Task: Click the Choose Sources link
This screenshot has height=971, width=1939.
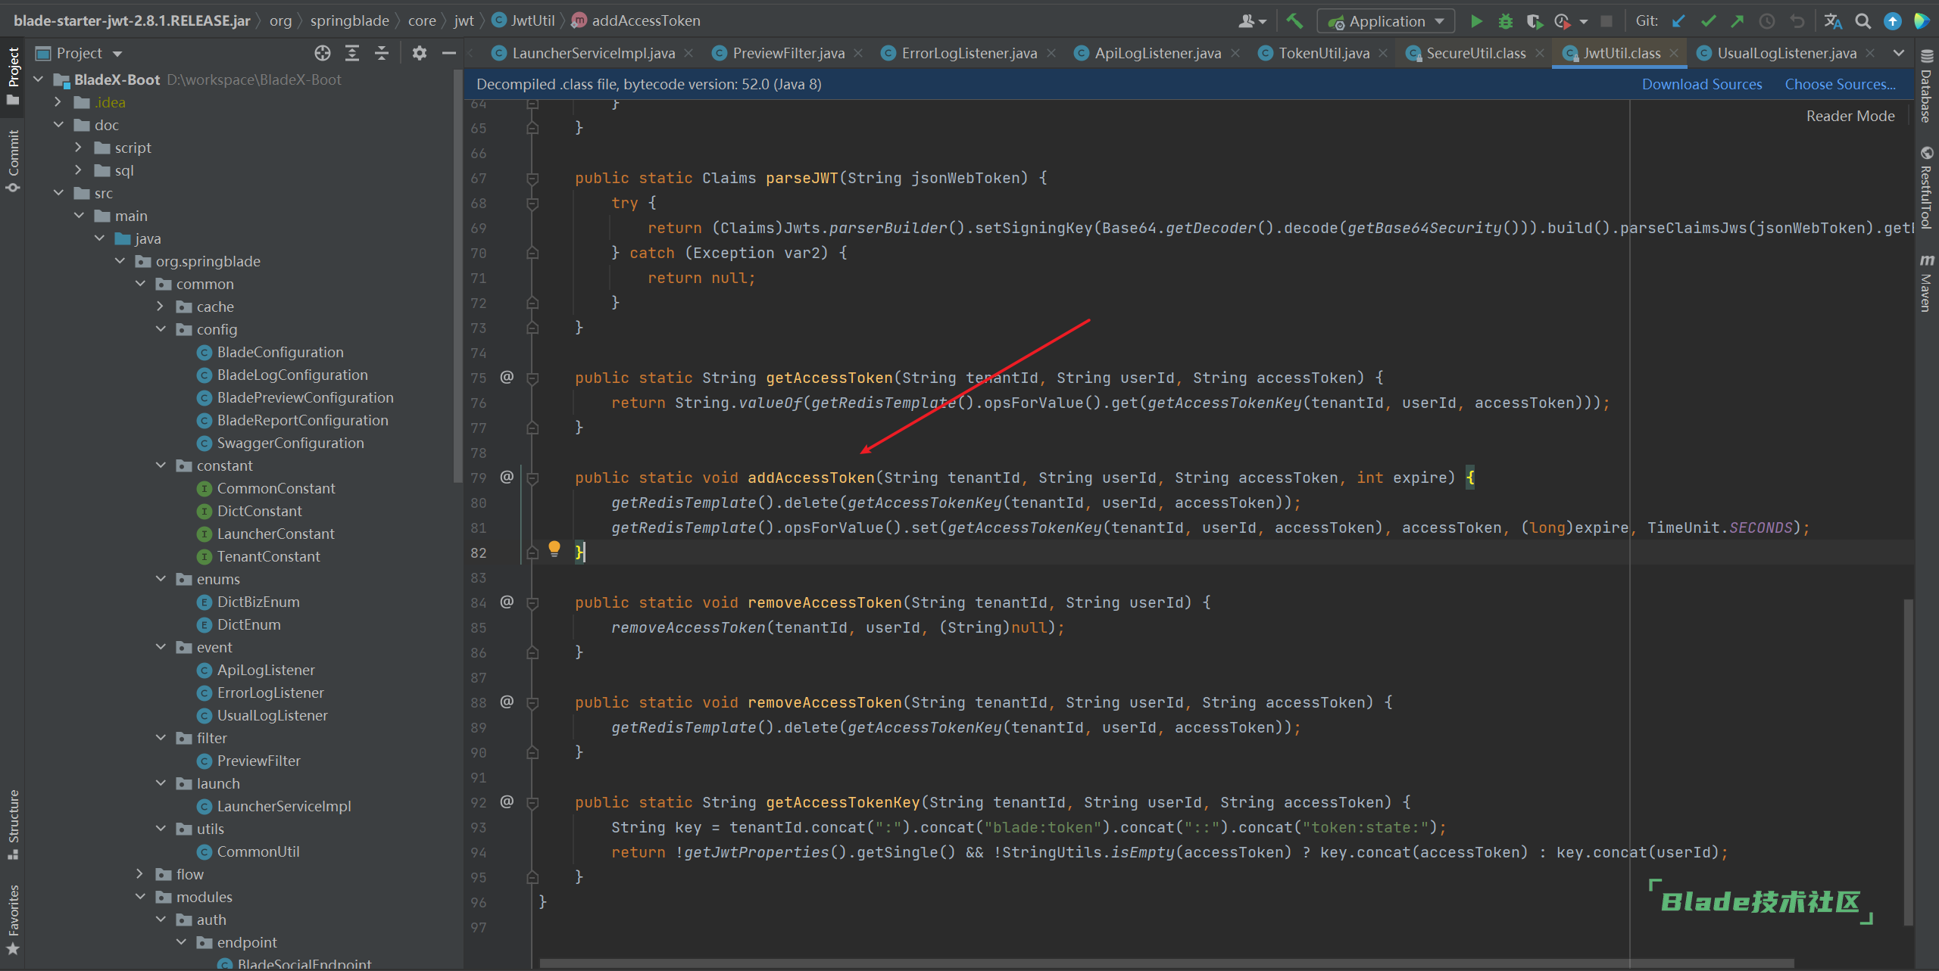Action: [x=1840, y=84]
